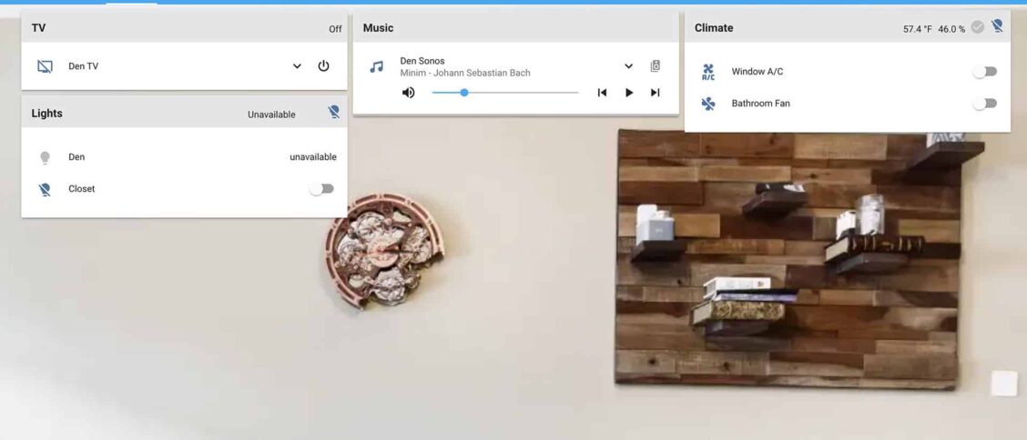
Task: Toggle the Closet light switch
Action: pos(321,189)
